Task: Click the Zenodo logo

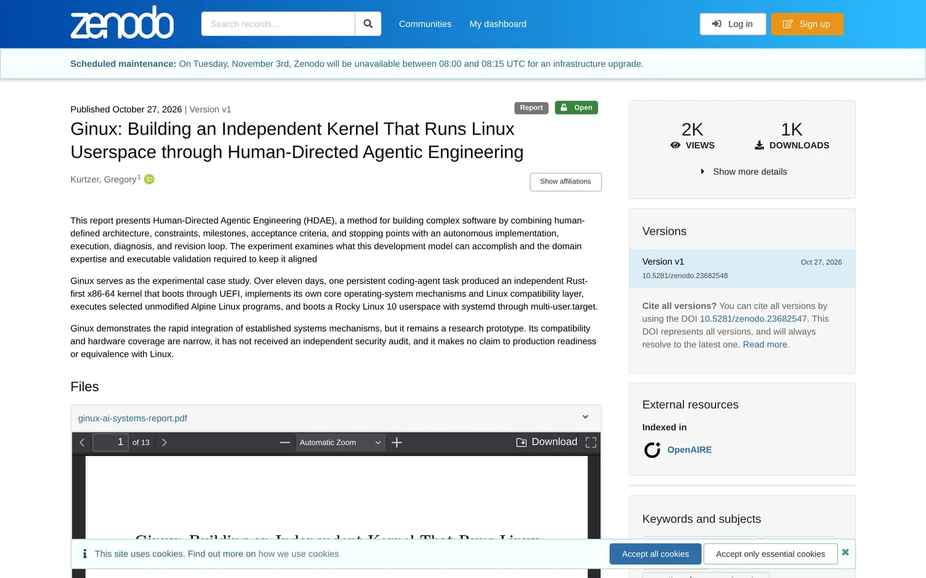Action: coord(122,23)
